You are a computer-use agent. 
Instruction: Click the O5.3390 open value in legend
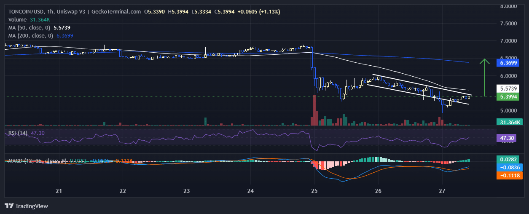click(x=154, y=12)
